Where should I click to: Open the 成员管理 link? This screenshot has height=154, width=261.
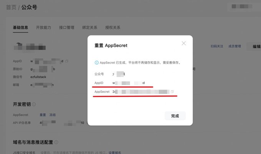(x=235, y=46)
